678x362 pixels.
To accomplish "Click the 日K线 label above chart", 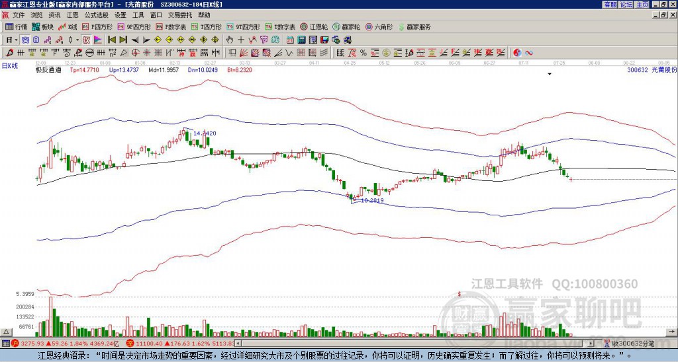I will tap(10, 65).
